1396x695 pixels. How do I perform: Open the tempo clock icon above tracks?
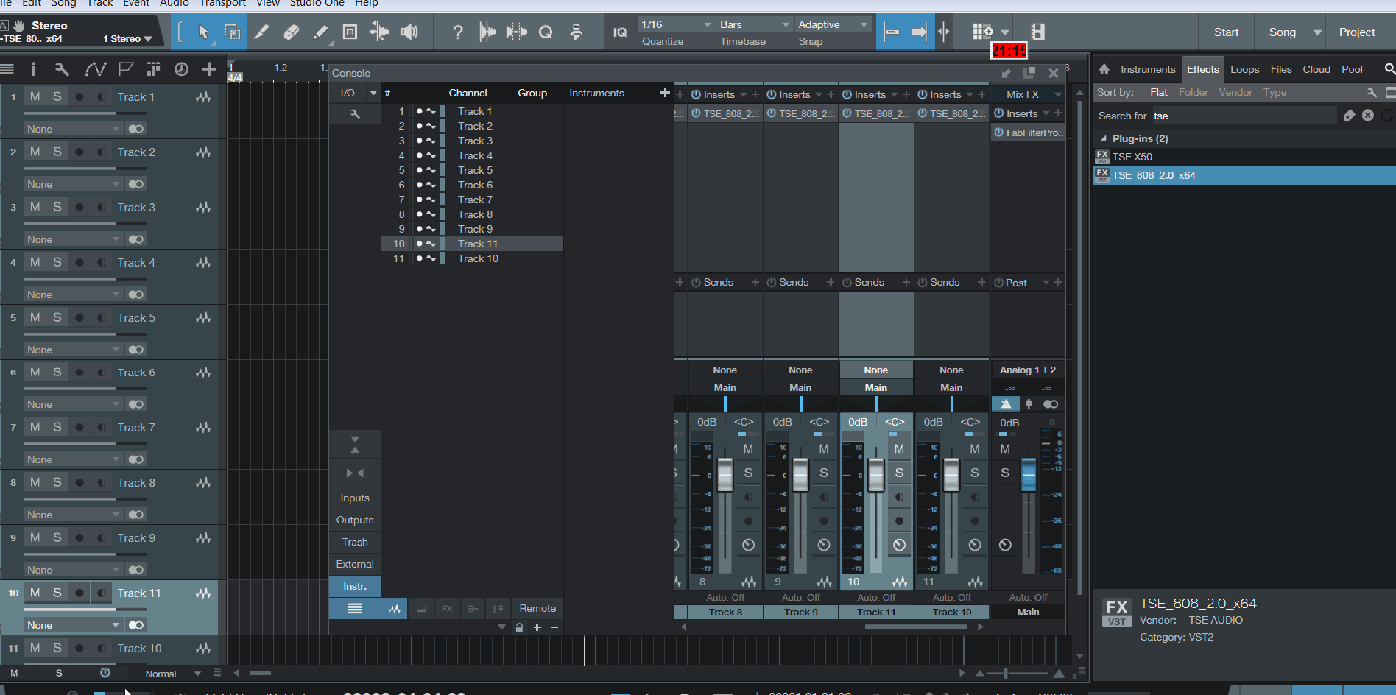pos(181,69)
